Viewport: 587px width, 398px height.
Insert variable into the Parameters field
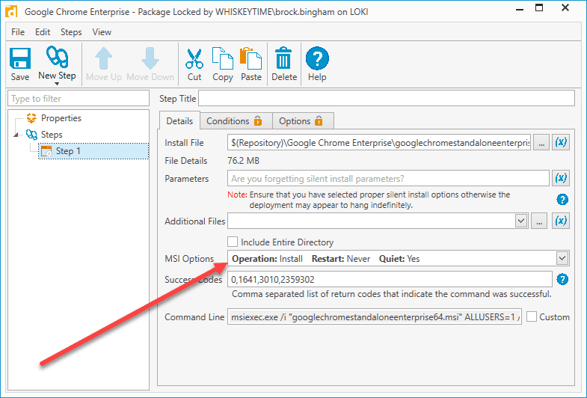coord(560,178)
